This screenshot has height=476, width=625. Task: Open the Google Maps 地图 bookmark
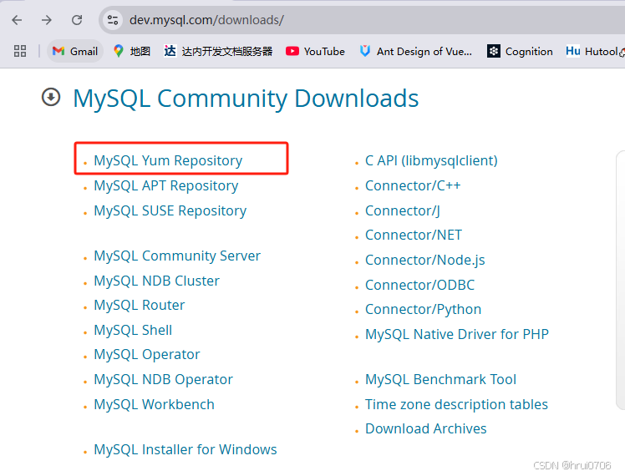pyautogui.click(x=132, y=52)
